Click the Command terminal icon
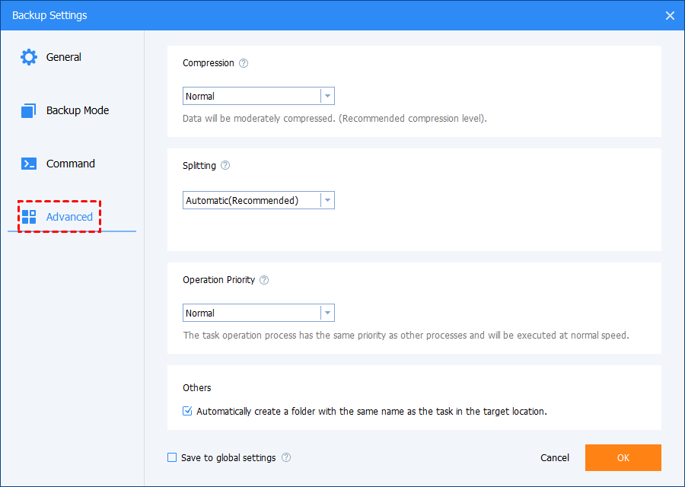Image resolution: width=685 pixels, height=487 pixels. (29, 164)
